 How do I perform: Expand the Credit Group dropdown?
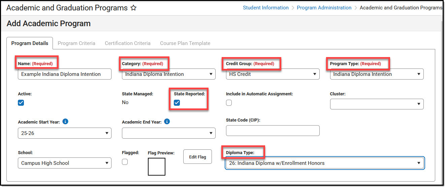[x=273, y=74]
